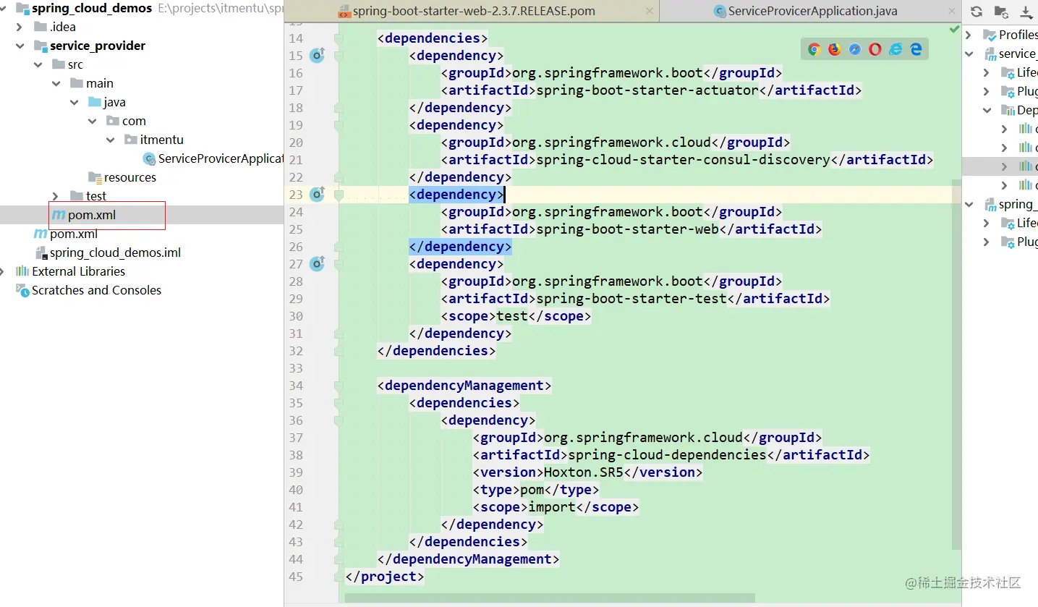Click the dependency gutter icon on line 27
The height and width of the screenshot is (607, 1038).
317,263
